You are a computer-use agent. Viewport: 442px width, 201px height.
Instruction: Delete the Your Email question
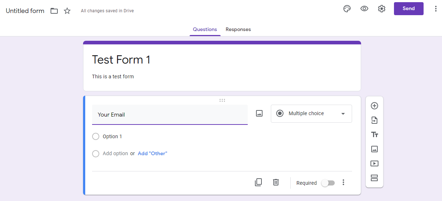tap(276, 182)
